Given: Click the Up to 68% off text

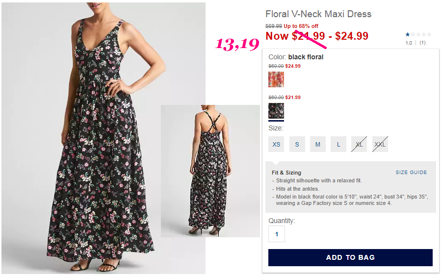Looking at the screenshot, I should 301,26.
